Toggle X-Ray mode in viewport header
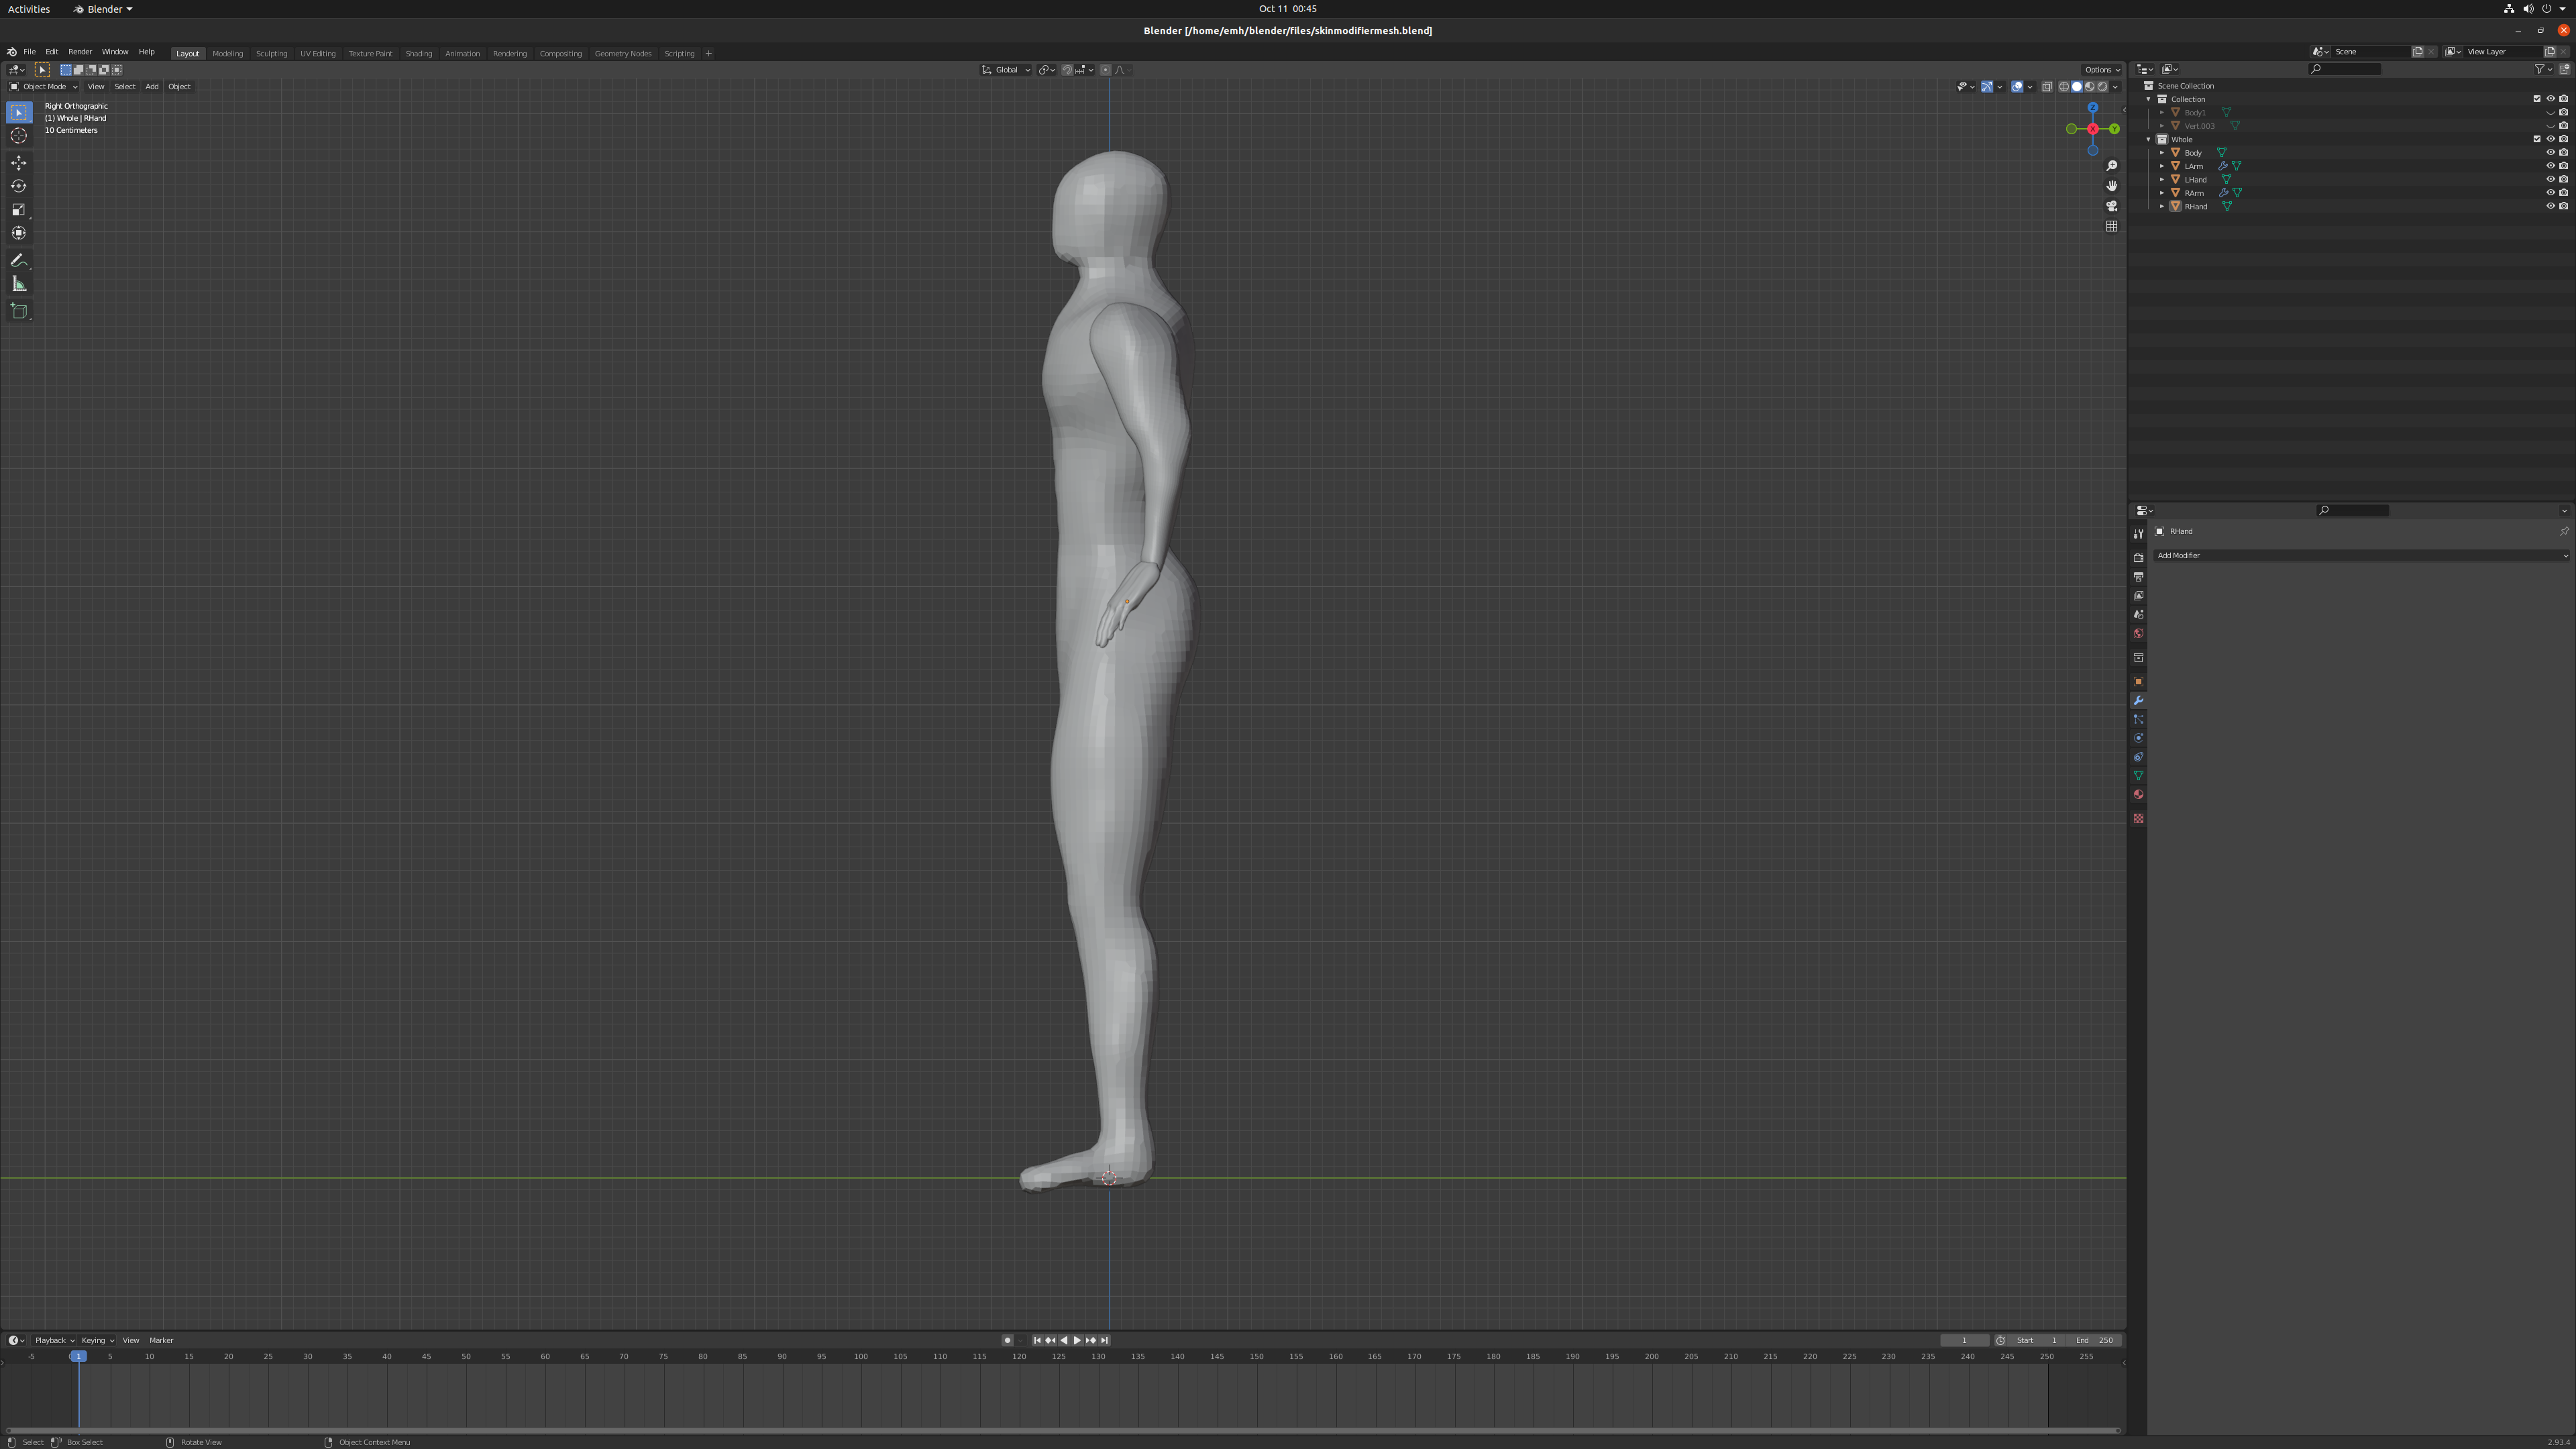This screenshot has height=1449, width=2576. pyautogui.click(x=2047, y=87)
